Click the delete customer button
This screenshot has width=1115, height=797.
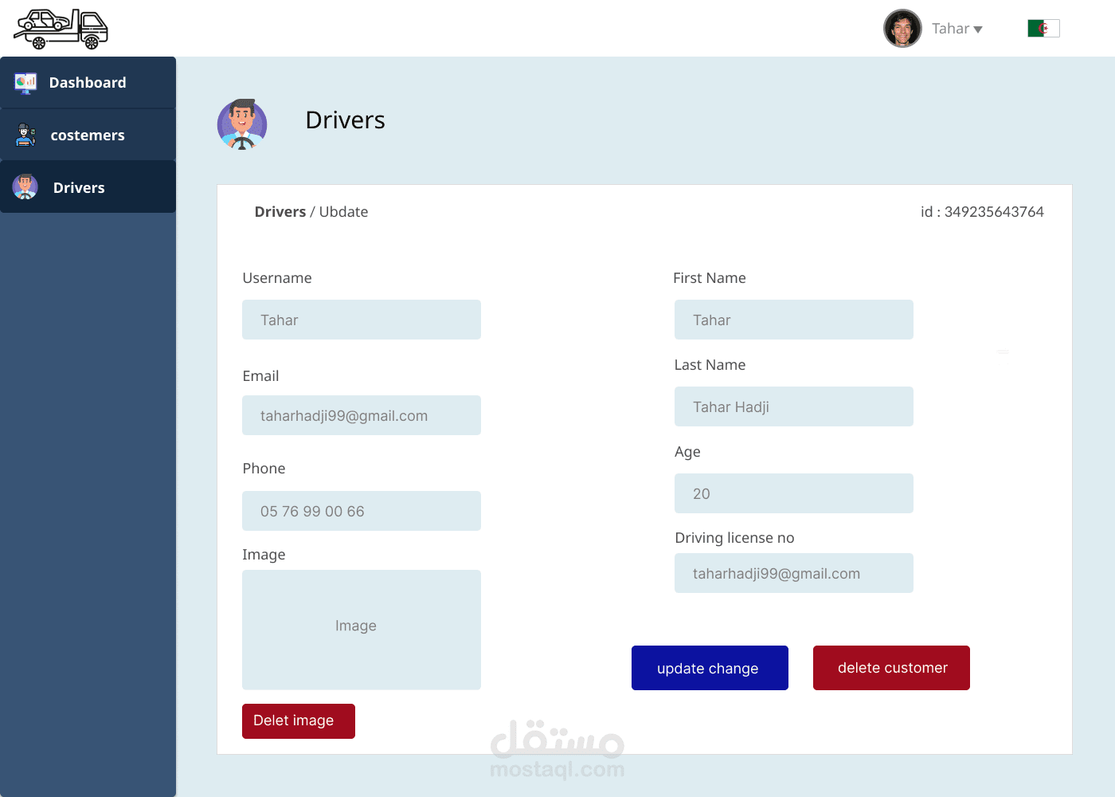(x=891, y=668)
